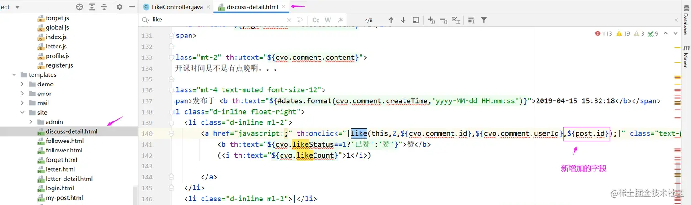Expand the error folder
691x205 pixels.
[x=22, y=94]
